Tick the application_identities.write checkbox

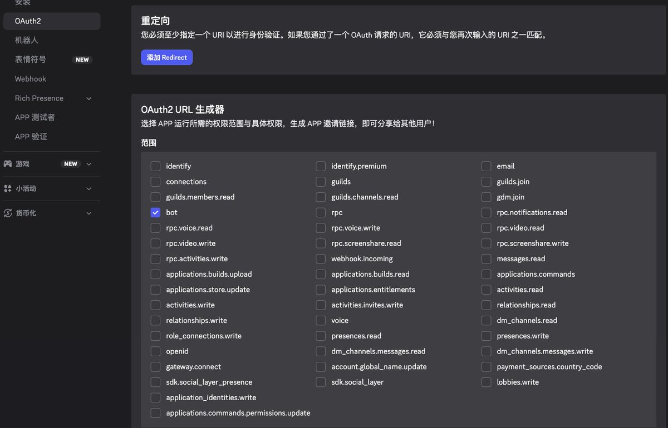(155, 397)
